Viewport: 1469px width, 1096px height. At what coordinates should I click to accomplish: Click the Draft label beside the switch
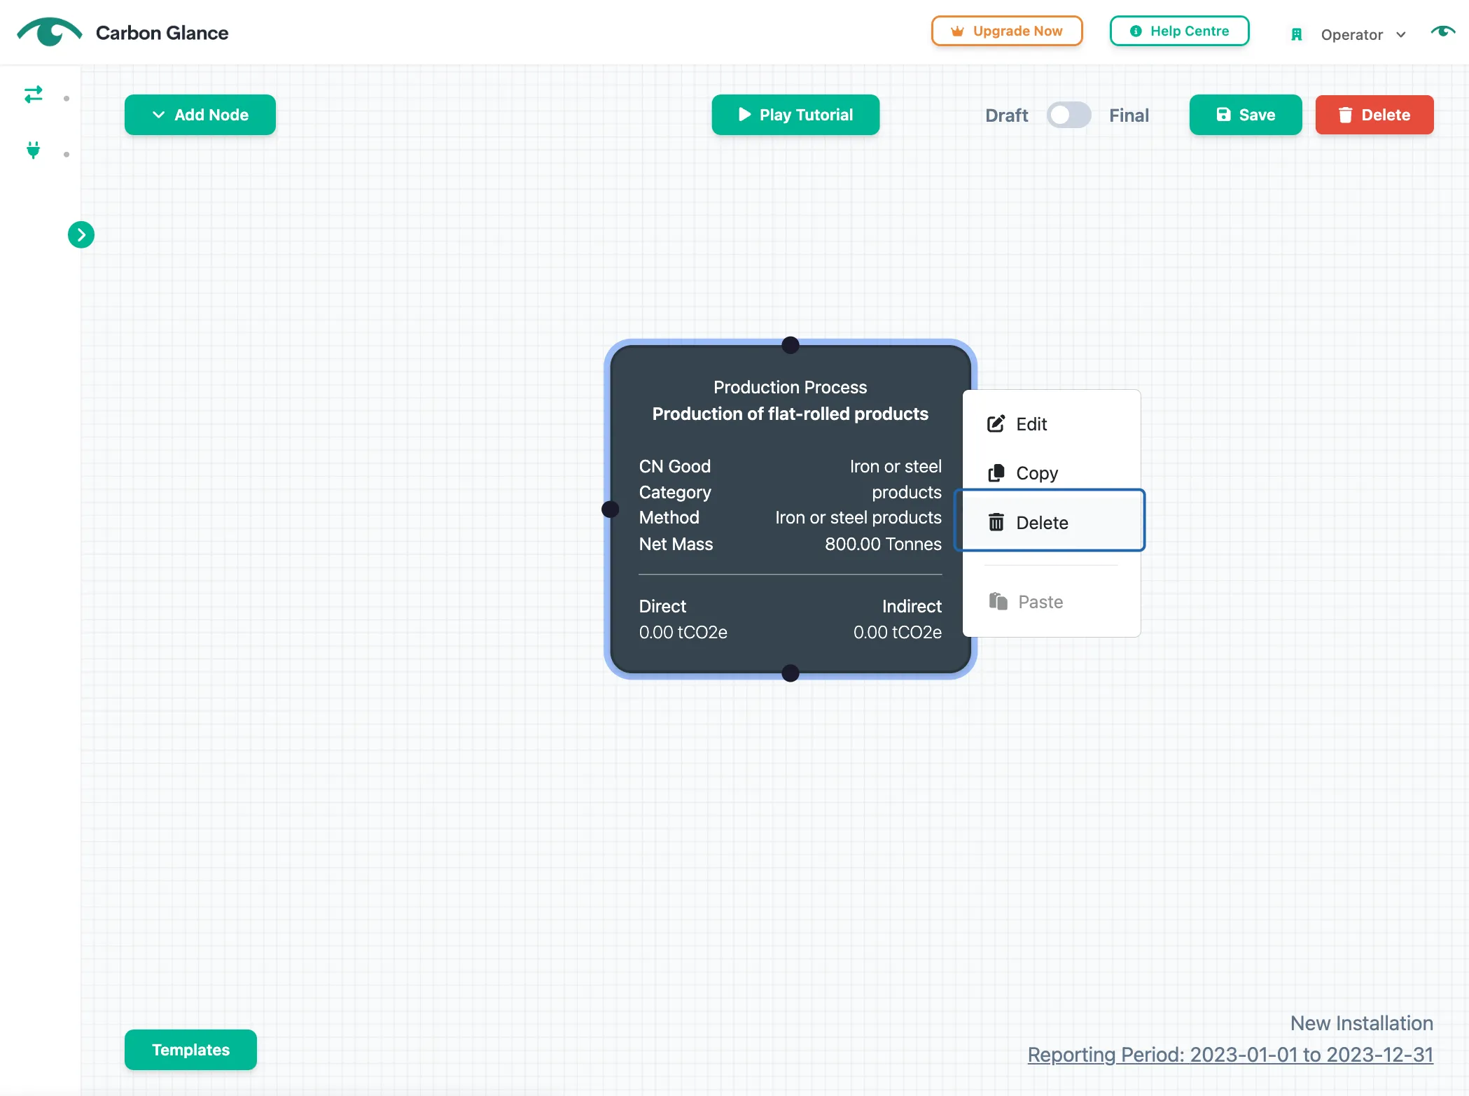[x=1006, y=115]
